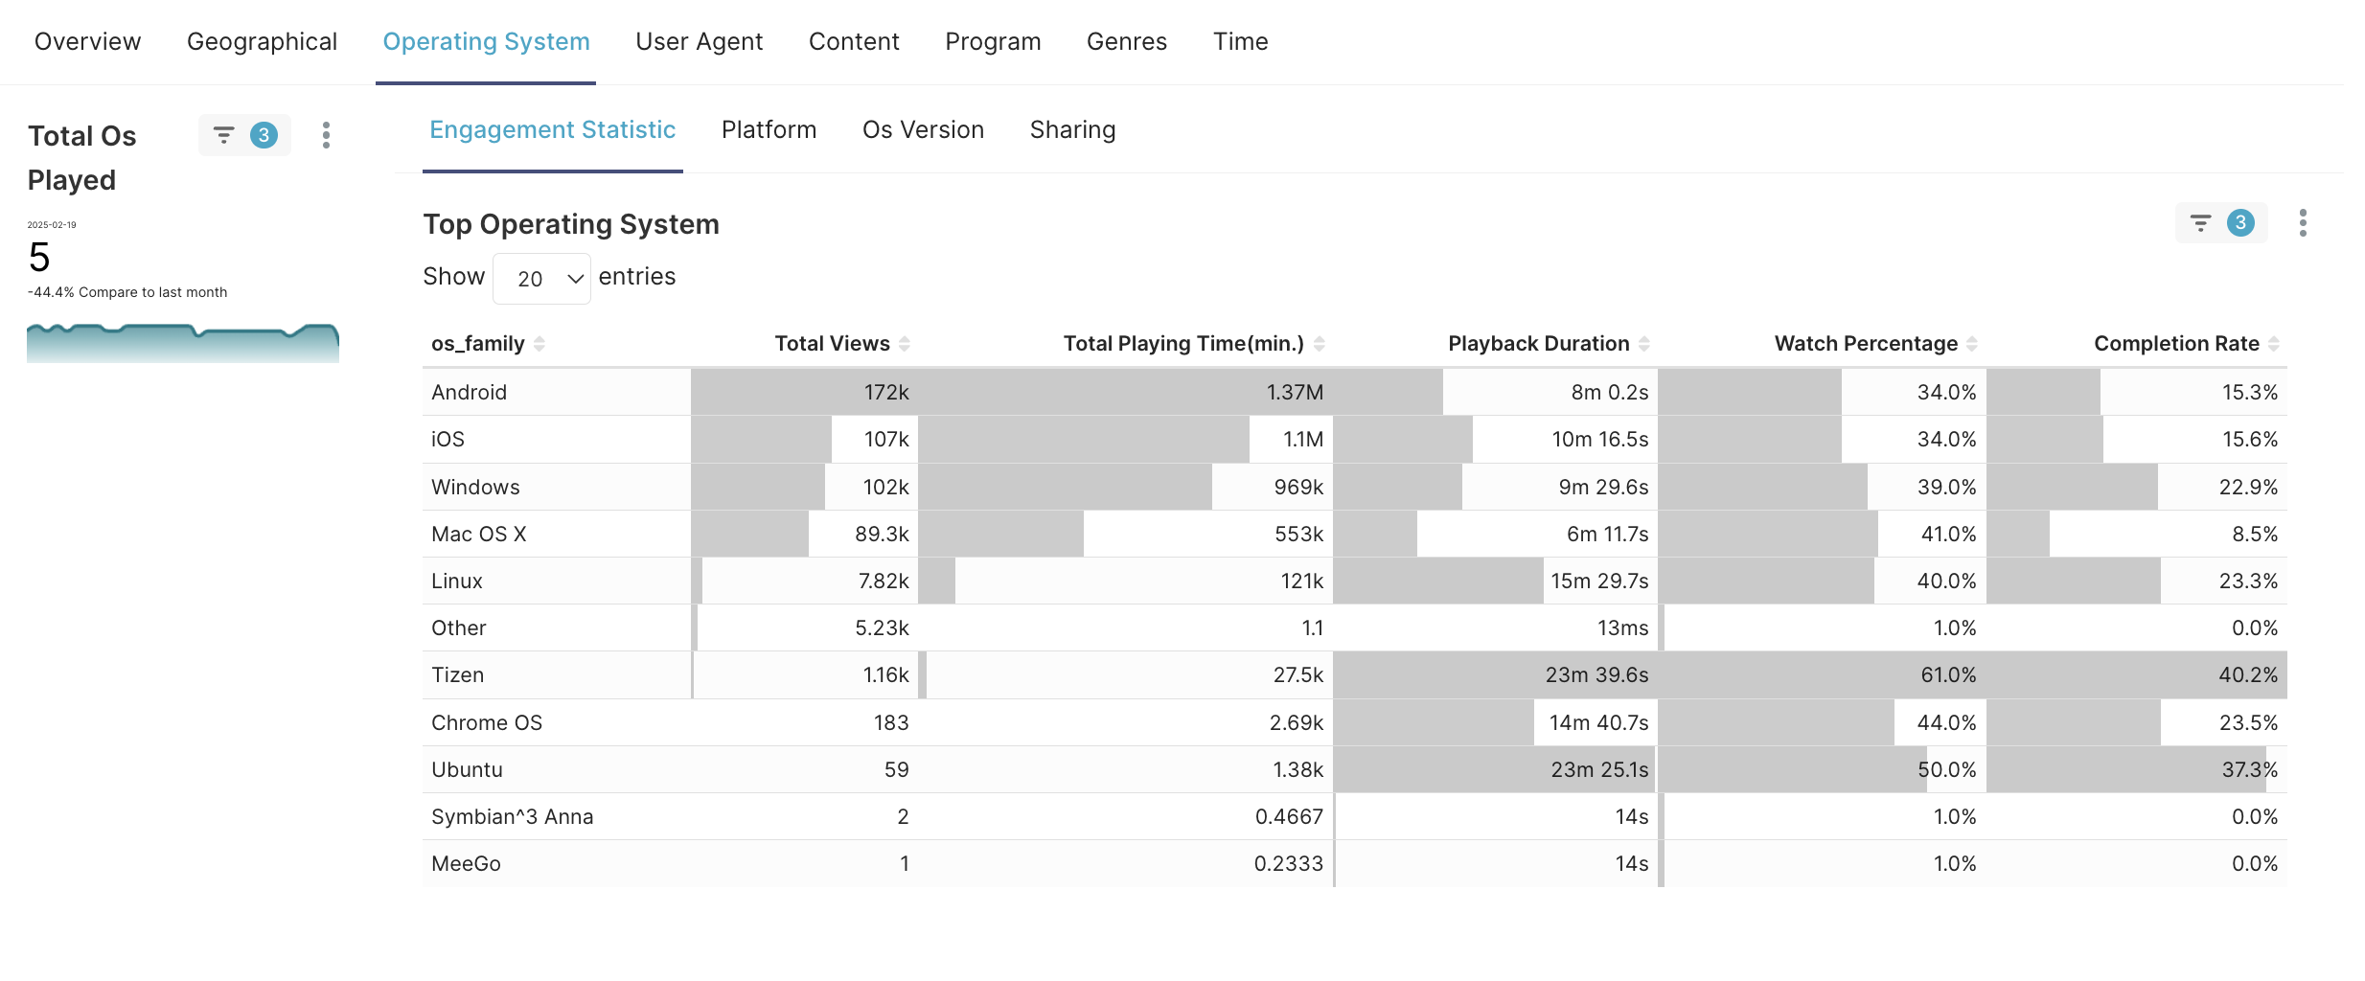Click MeeGo 0.2333 playing time cell
The width and height of the screenshot is (2365, 981).
tap(1125, 863)
